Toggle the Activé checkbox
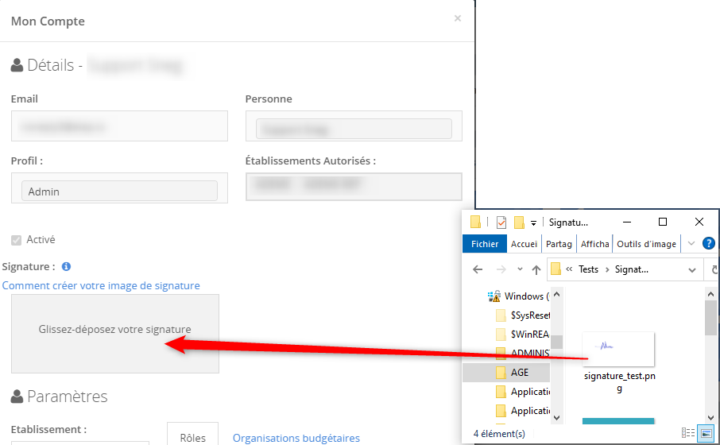Image resolution: width=720 pixels, height=445 pixels. click(16, 240)
